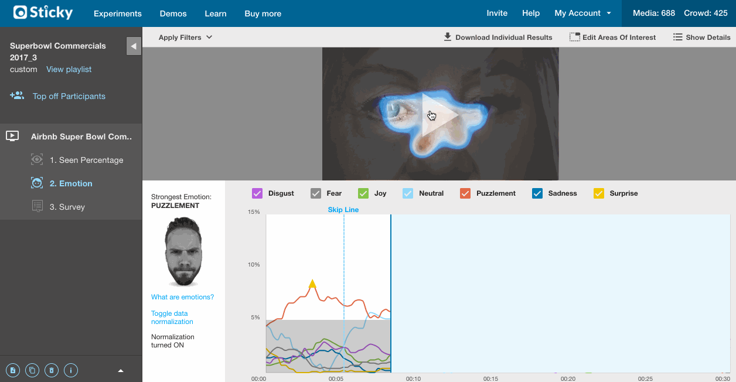Click the trash delete icon in sidebar footer

click(52, 370)
